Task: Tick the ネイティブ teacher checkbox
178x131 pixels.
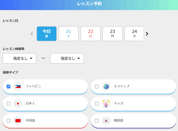Action: click(x=97, y=87)
